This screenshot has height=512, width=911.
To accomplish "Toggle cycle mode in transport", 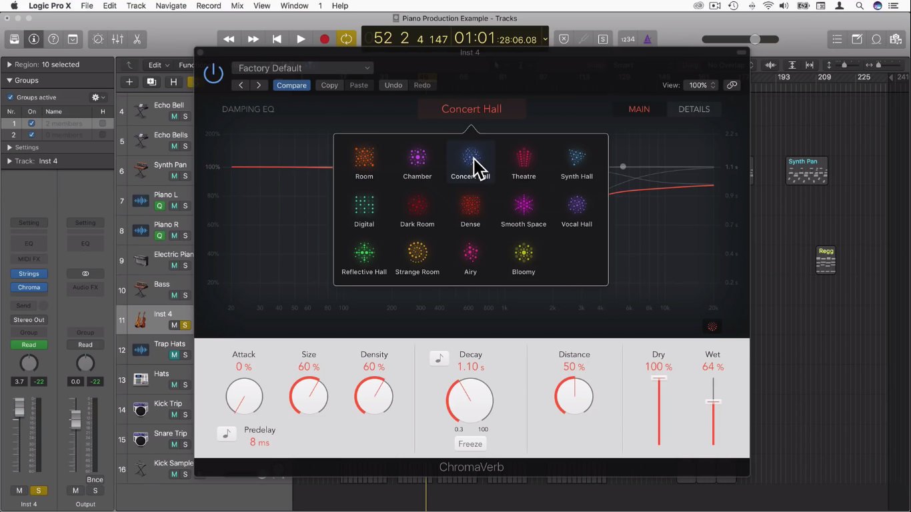I will (x=346, y=39).
